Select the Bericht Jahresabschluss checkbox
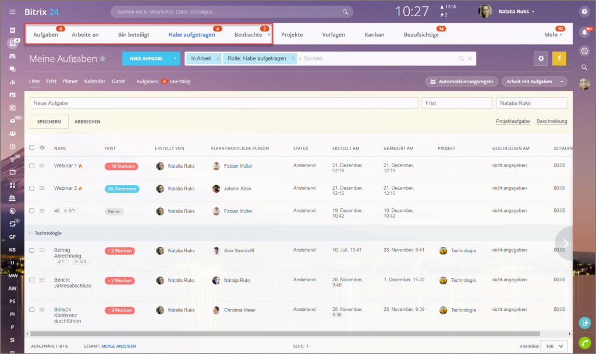 pyautogui.click(x=31, y=280)
